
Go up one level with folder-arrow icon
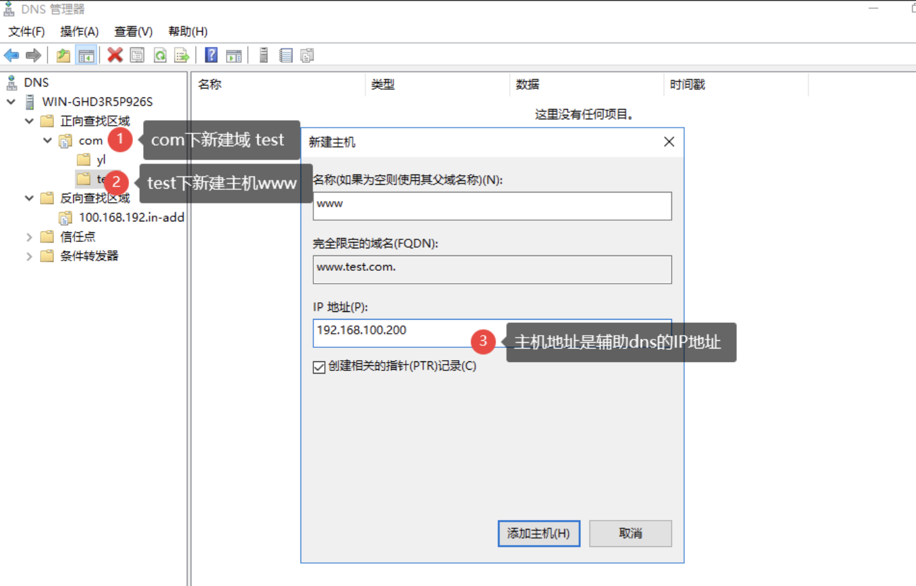(63, 55)
